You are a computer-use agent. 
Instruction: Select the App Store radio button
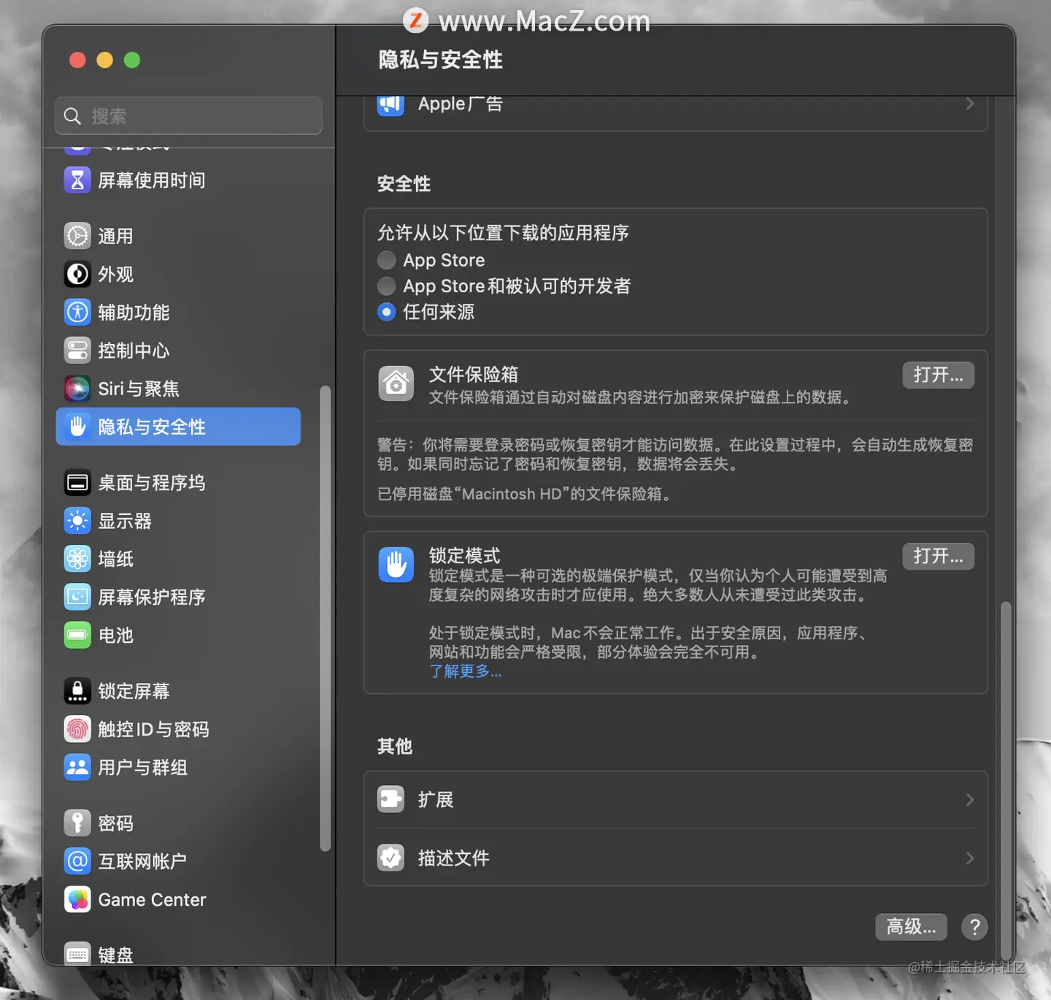click(x=387, y=260)
